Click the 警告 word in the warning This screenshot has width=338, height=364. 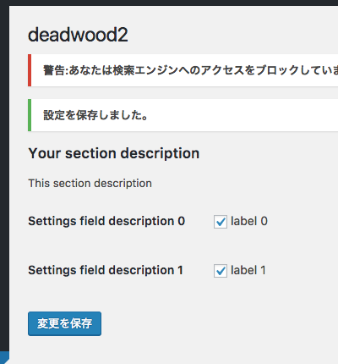(54, 70)
